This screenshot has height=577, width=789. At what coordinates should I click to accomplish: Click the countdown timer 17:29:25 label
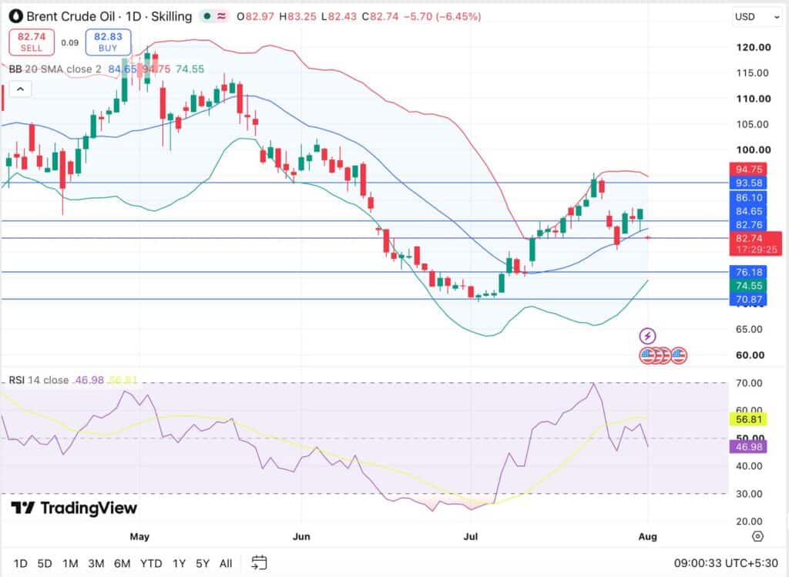[x=757, y=250]
